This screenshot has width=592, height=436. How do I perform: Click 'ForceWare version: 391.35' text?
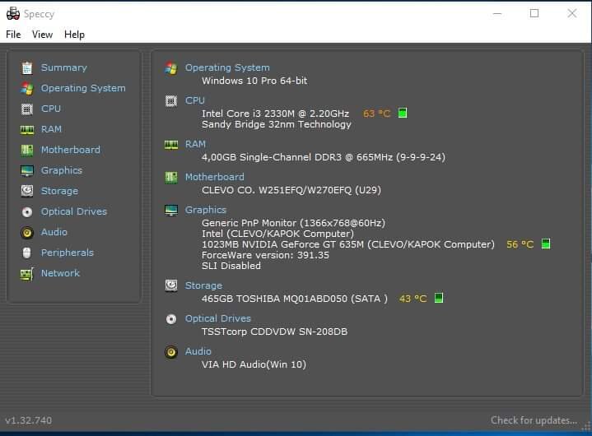pos(265,255)
